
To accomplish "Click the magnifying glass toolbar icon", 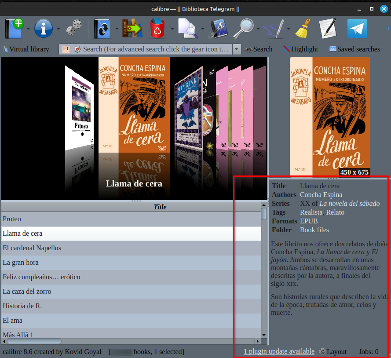I will 243,29.
